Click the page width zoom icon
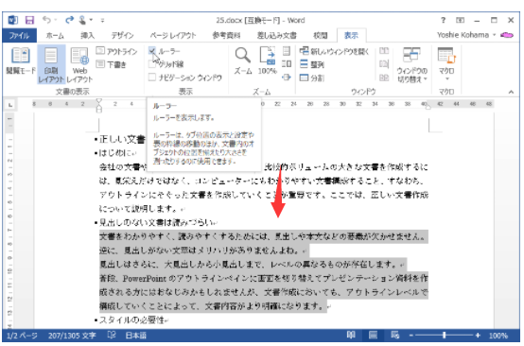 (x=287, y=78)
